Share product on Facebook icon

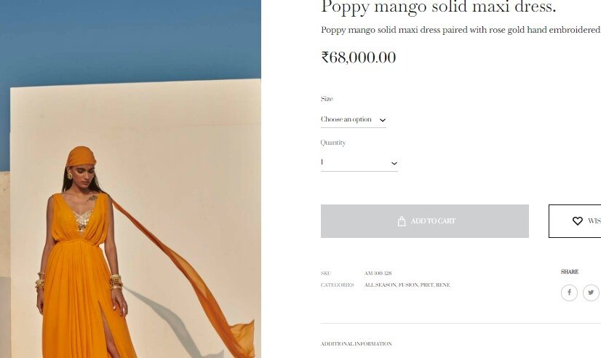[x=569, y=293]
